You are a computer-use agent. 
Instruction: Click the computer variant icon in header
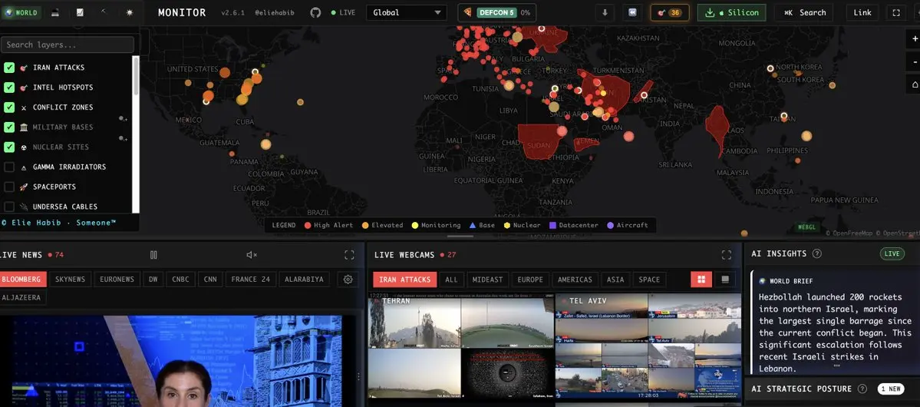click(x=54, y=12)
